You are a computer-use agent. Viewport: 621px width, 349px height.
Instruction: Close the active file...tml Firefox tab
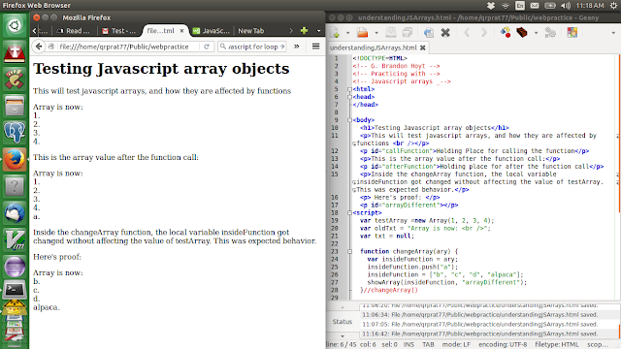point(181,31)
